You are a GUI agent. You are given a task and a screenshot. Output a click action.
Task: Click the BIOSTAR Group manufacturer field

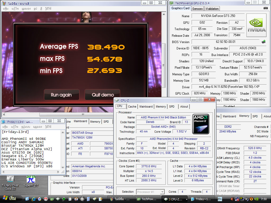92,133
